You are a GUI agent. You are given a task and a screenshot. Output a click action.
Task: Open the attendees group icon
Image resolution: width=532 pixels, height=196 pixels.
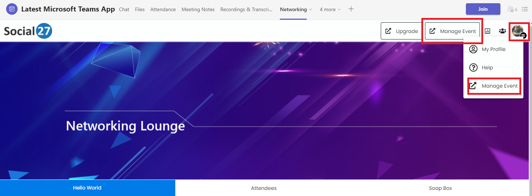click(x=503, y=31)
